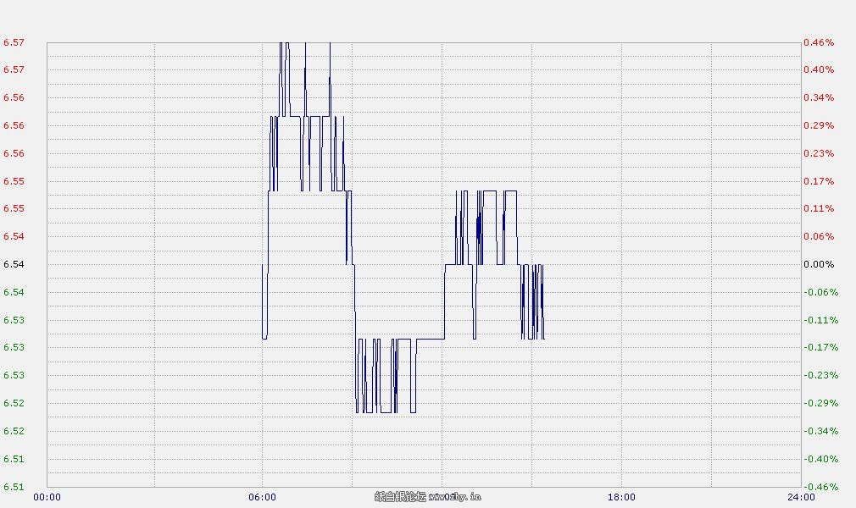The height and width of the screenshot is (508, 856).
Task: Click the 0.46% right axis label
Action: pyautogui.click(x=819, y=42)
